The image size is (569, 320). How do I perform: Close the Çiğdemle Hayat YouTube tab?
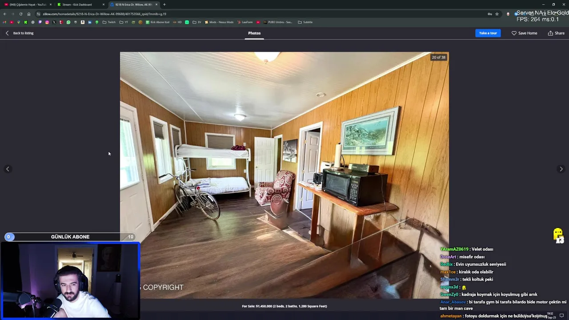(51, 4)
